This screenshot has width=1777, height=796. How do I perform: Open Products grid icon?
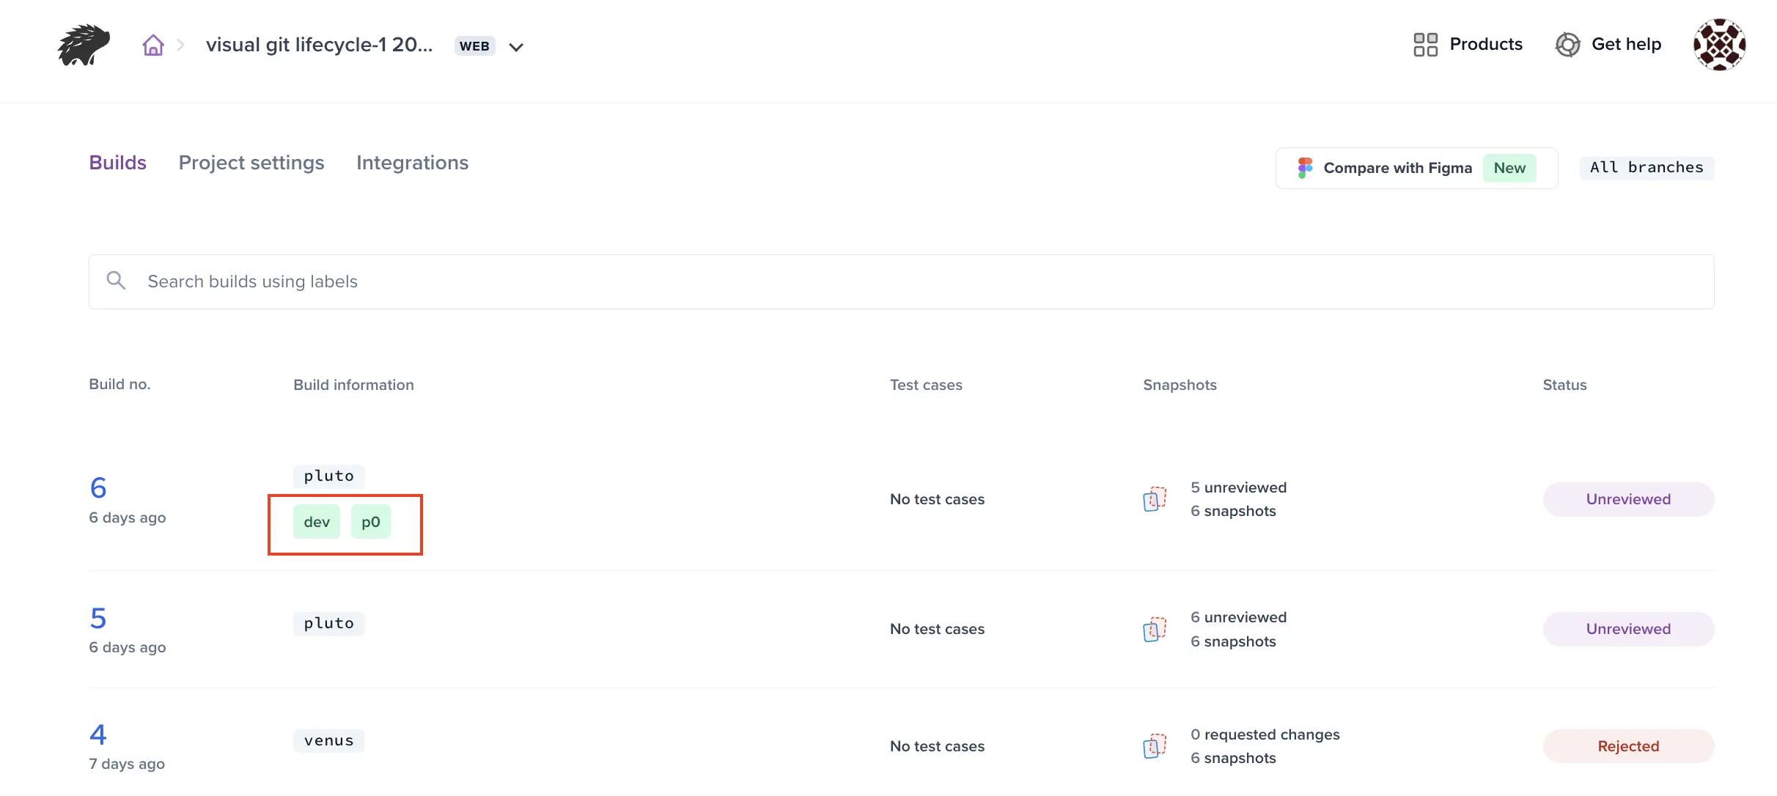tap(1425, 45)
